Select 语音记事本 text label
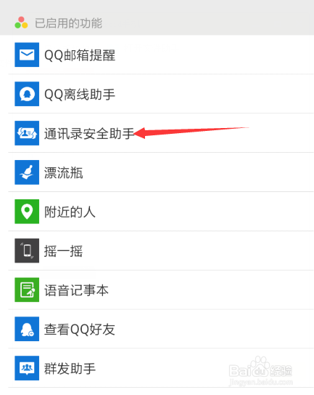Image resolution: width=314 pixels, height=395 pixels. pos(76,290)
